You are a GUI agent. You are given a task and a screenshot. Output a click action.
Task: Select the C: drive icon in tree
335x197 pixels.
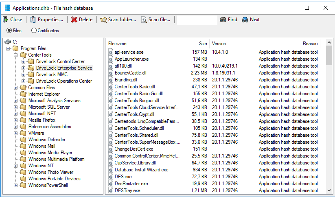coord(8,42)
